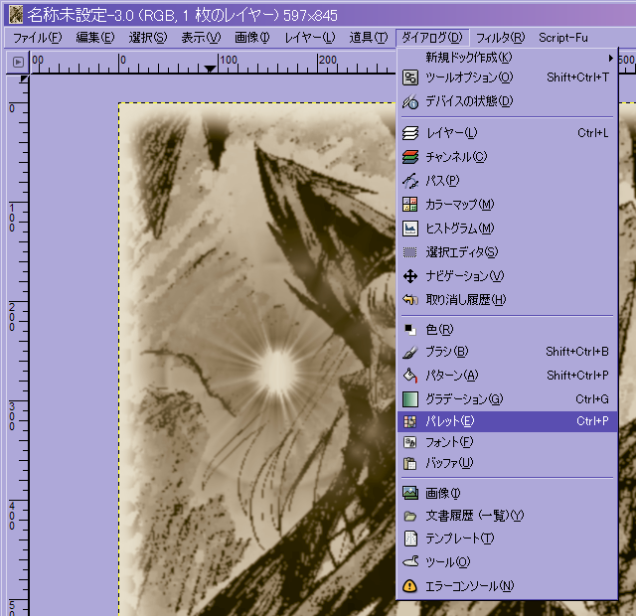Click the bright starburst in the canvas image
Viewport: 636px width, 616px height.
point(278,370)
